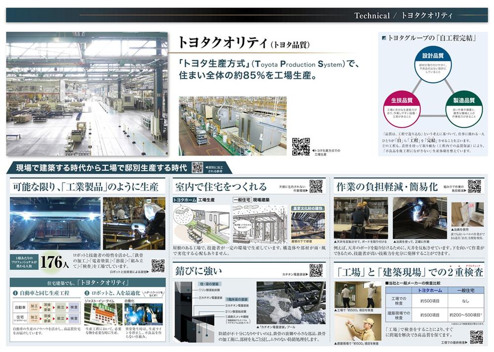Screen dimensions: 494x352
Task: Open the large factory interior photo
Action: point(87,94)
